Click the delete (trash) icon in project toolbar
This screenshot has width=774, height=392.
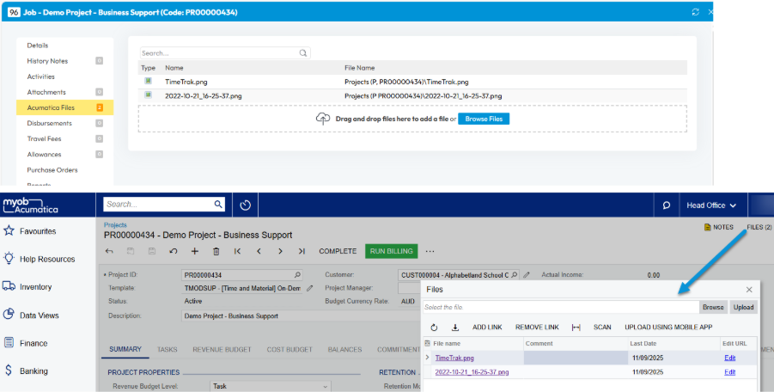click(x=216, y=251)
